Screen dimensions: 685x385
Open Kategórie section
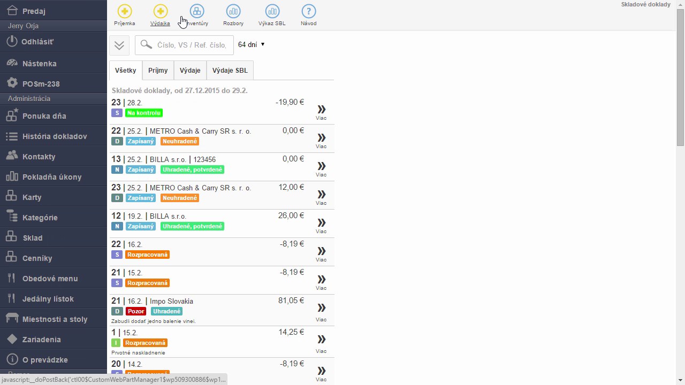pos(54,217)
